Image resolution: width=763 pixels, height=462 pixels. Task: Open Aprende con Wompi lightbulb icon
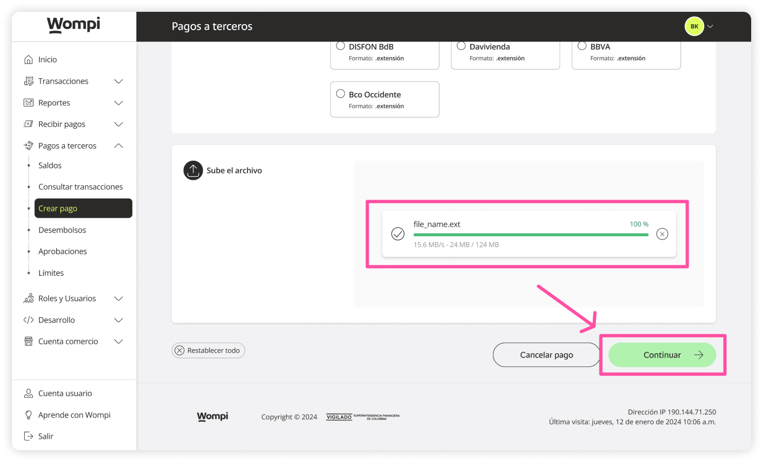click(29, 415)
